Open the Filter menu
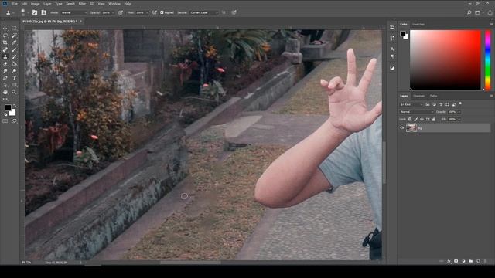 tap(82, 4)
